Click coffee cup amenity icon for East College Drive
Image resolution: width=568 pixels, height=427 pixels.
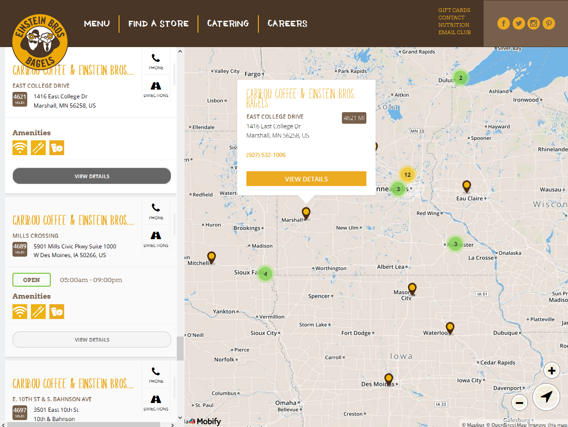click(x=57, y=148)
